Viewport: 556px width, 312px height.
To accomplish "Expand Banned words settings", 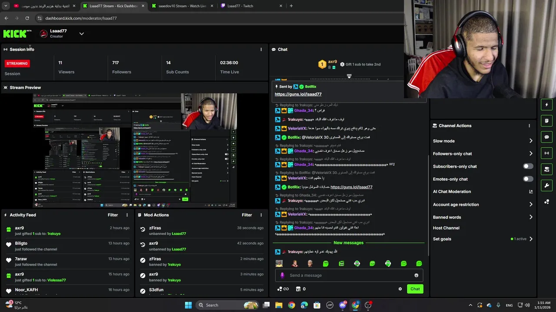I will (531, 217).
